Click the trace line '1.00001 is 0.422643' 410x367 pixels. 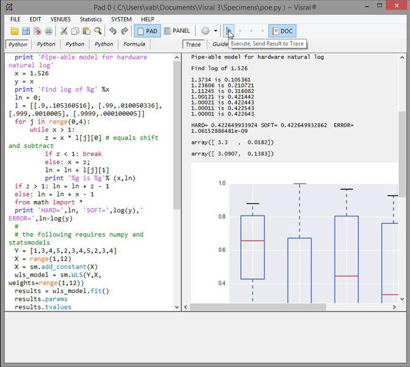click(x=222, y=114)
